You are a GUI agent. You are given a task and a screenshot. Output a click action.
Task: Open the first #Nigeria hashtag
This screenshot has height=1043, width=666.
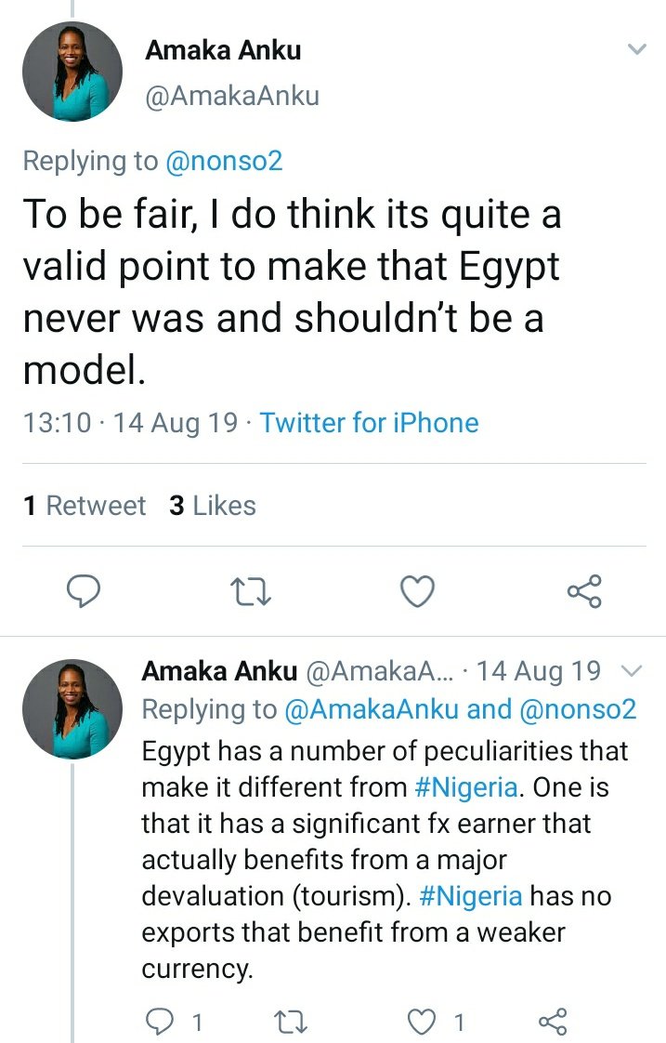pos(465,787)
